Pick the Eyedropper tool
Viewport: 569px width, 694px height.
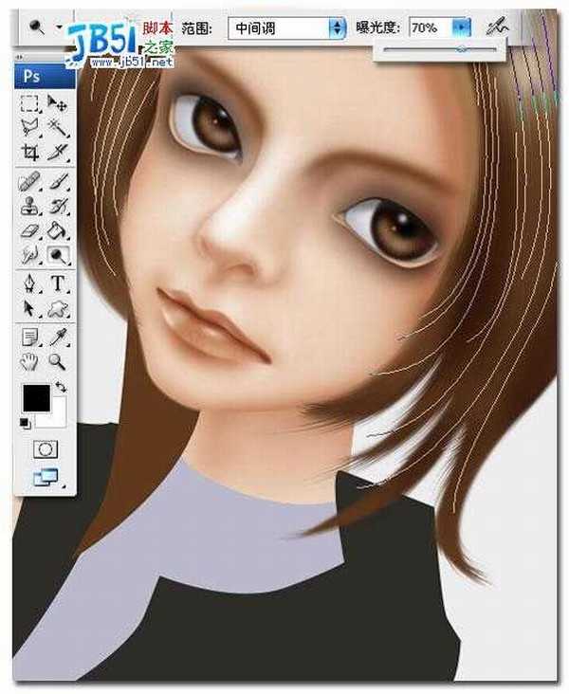(x=58, y=336)
